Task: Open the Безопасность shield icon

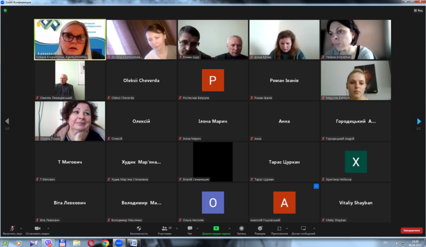Action: (x=139, y=230)
